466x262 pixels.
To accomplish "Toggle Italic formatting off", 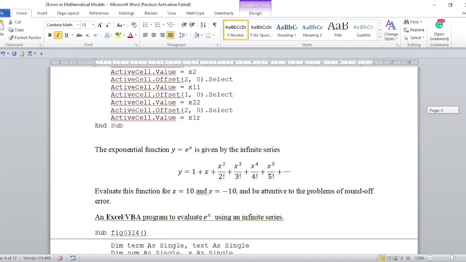I will pos(58,35).
